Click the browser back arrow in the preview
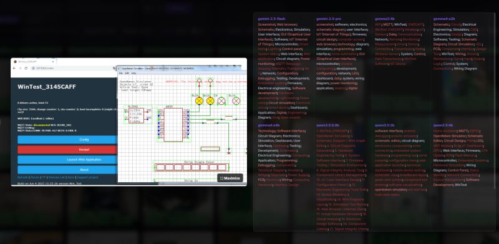Viewport: 499px width, 244px height. 14,68
